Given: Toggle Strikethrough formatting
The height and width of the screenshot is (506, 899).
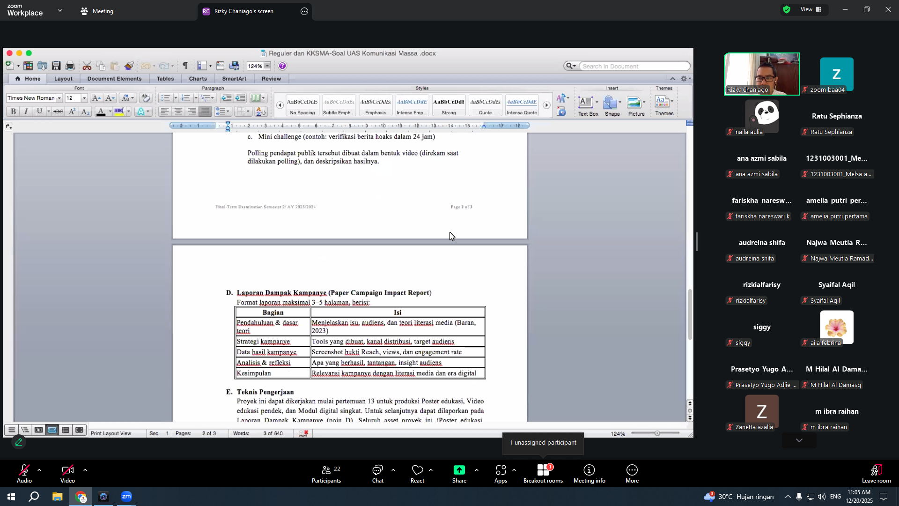Looking at the screenshot, I should point(58,112).
